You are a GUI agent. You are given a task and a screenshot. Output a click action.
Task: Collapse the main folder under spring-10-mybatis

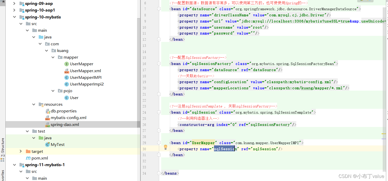point(27,30)
